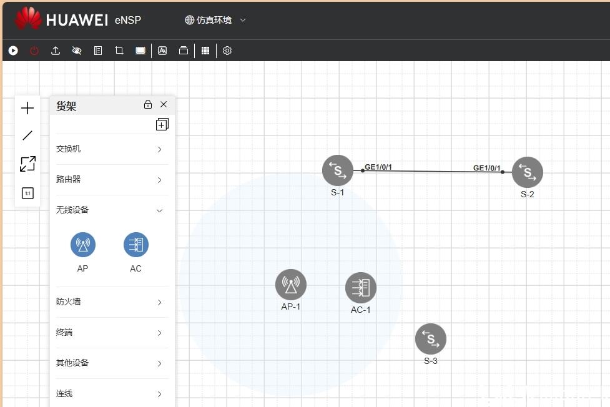Screen dimensions: 610x407
Task: Toggle the lock on 货架 panel
Action: [x=148, y=104]
